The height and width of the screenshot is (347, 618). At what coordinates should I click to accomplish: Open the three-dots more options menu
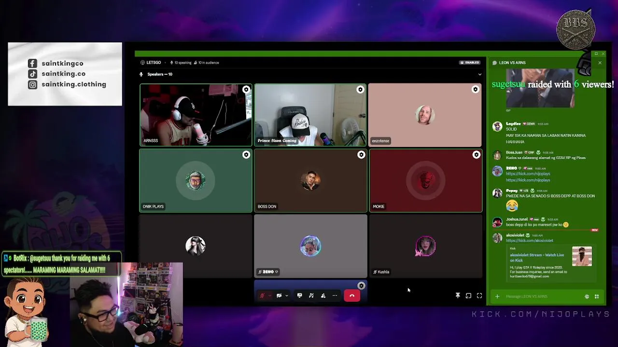(x=335, y=295)
